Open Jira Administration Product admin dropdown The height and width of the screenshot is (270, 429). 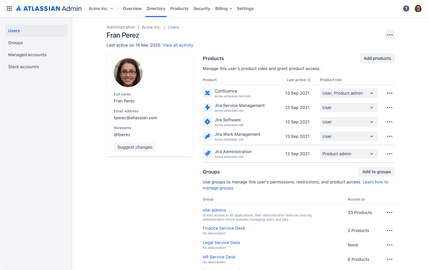[x=349, y=154]
